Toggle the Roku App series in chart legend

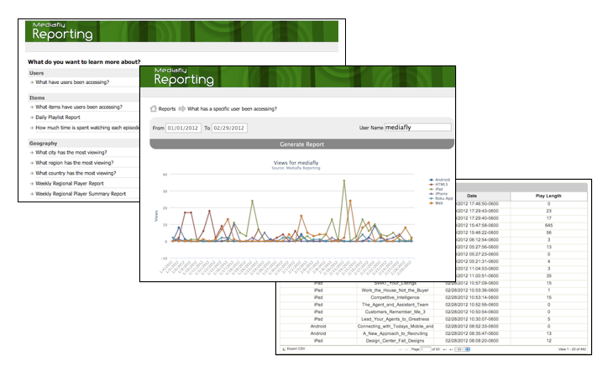click(441, 198)
